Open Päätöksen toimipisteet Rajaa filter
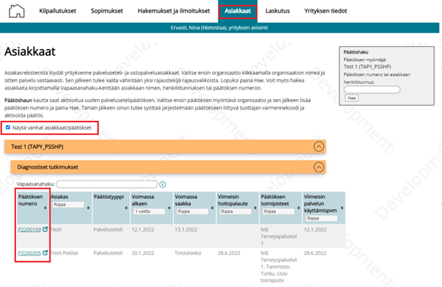The image size is (442, 287). coord(278,211)
